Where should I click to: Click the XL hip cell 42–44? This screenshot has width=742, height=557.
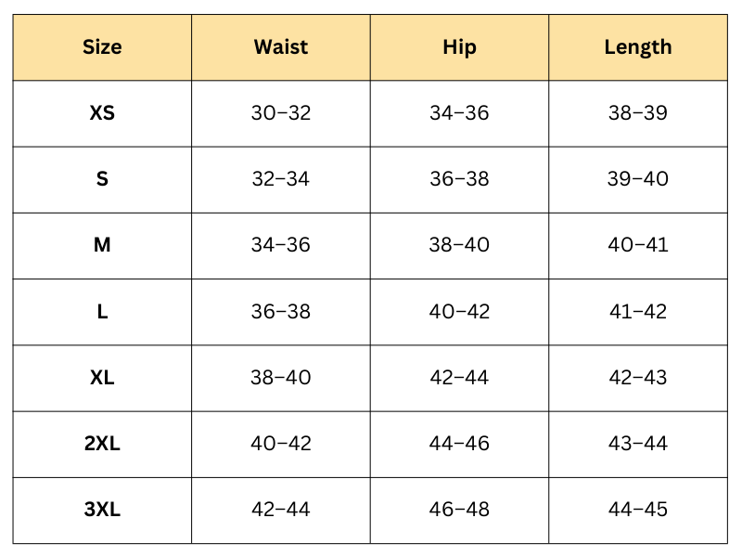(x=459, y=378)
